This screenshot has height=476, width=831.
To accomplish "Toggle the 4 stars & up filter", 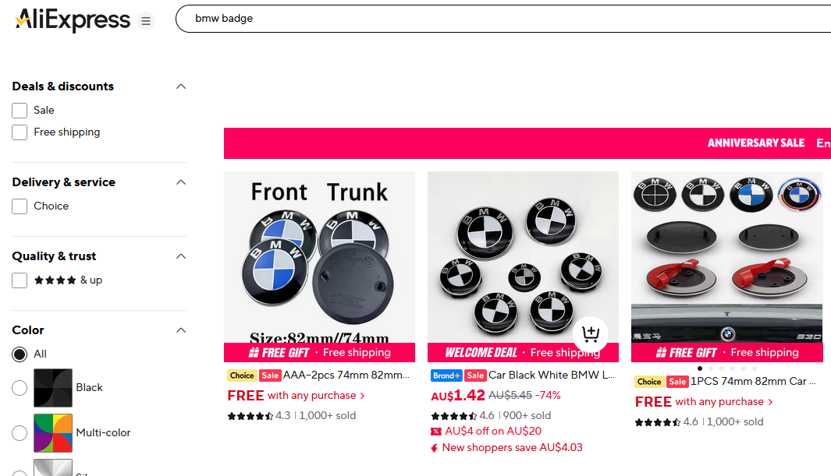I will coord(20,280).
